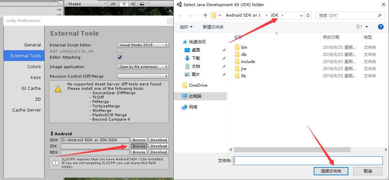Click Browse for the NDK path
Screen dimensions: 389x180
[139, 152]
